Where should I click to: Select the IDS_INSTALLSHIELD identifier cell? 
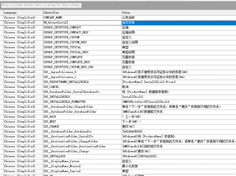(82, 97)
